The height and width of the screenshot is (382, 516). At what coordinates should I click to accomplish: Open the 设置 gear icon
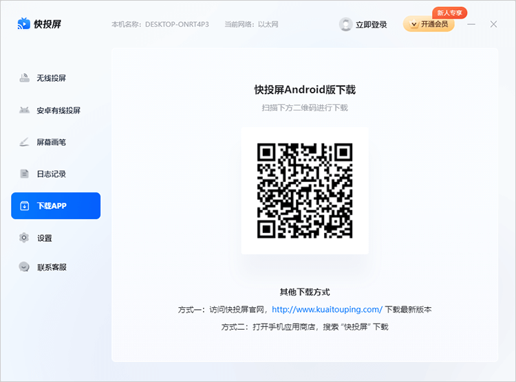[24, 238]
